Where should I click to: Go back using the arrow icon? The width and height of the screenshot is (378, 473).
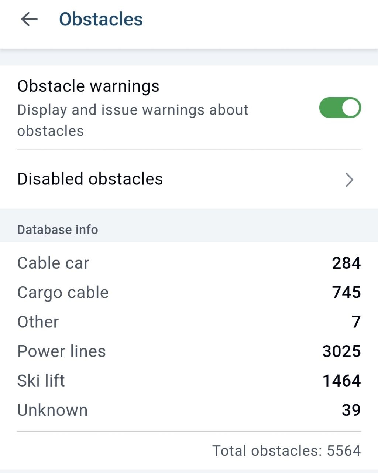coord(29,19)
